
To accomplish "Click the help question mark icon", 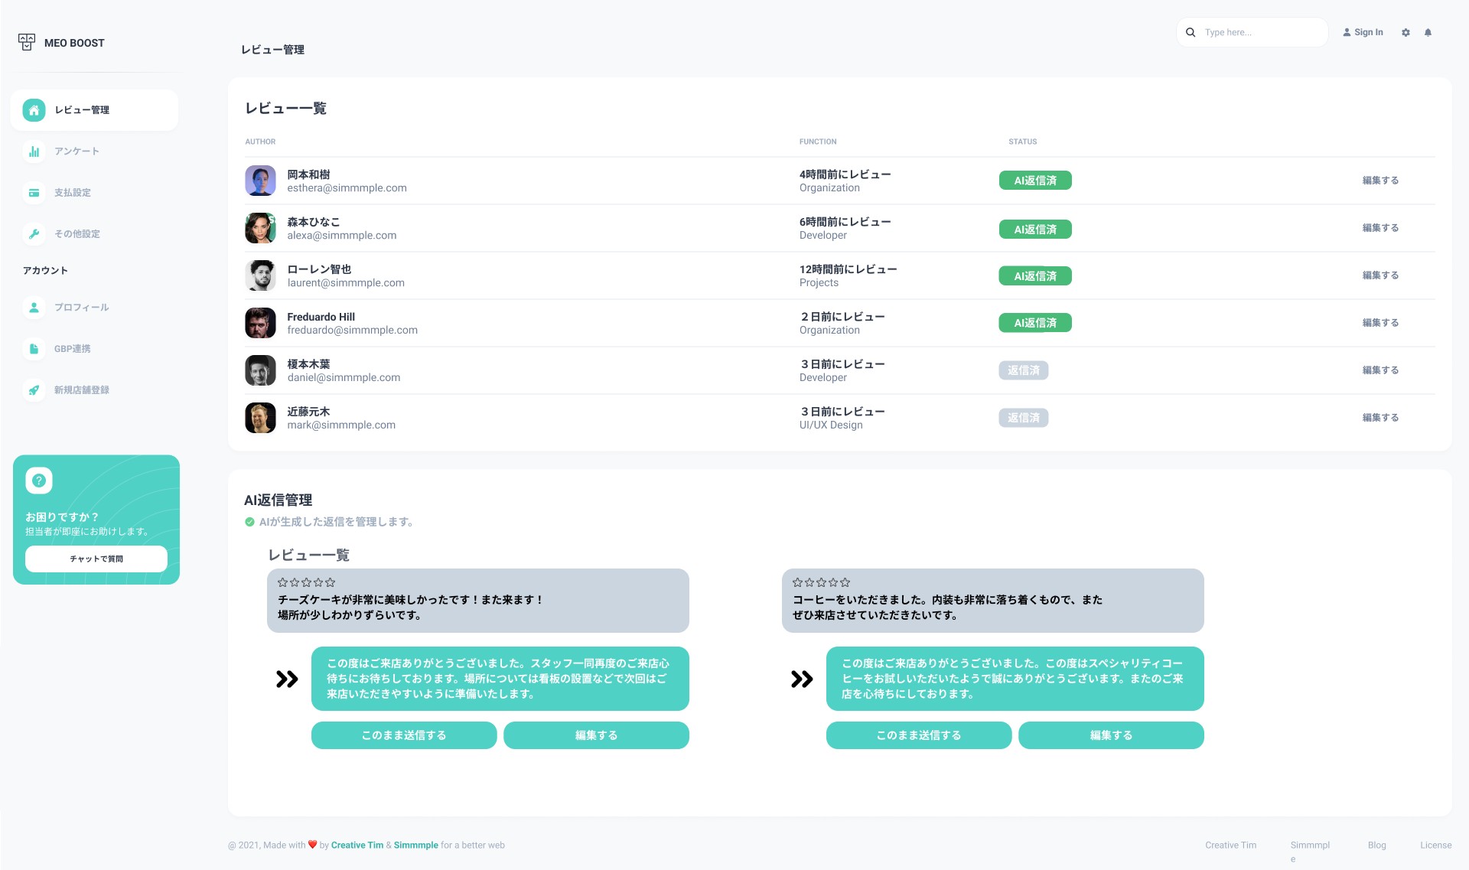I will (x=39, y=481).
